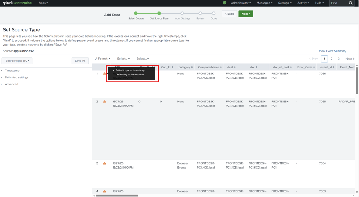Sort by the event_id column arrows
The width and height of the screenshot is (359, 197).
point(334,67)
